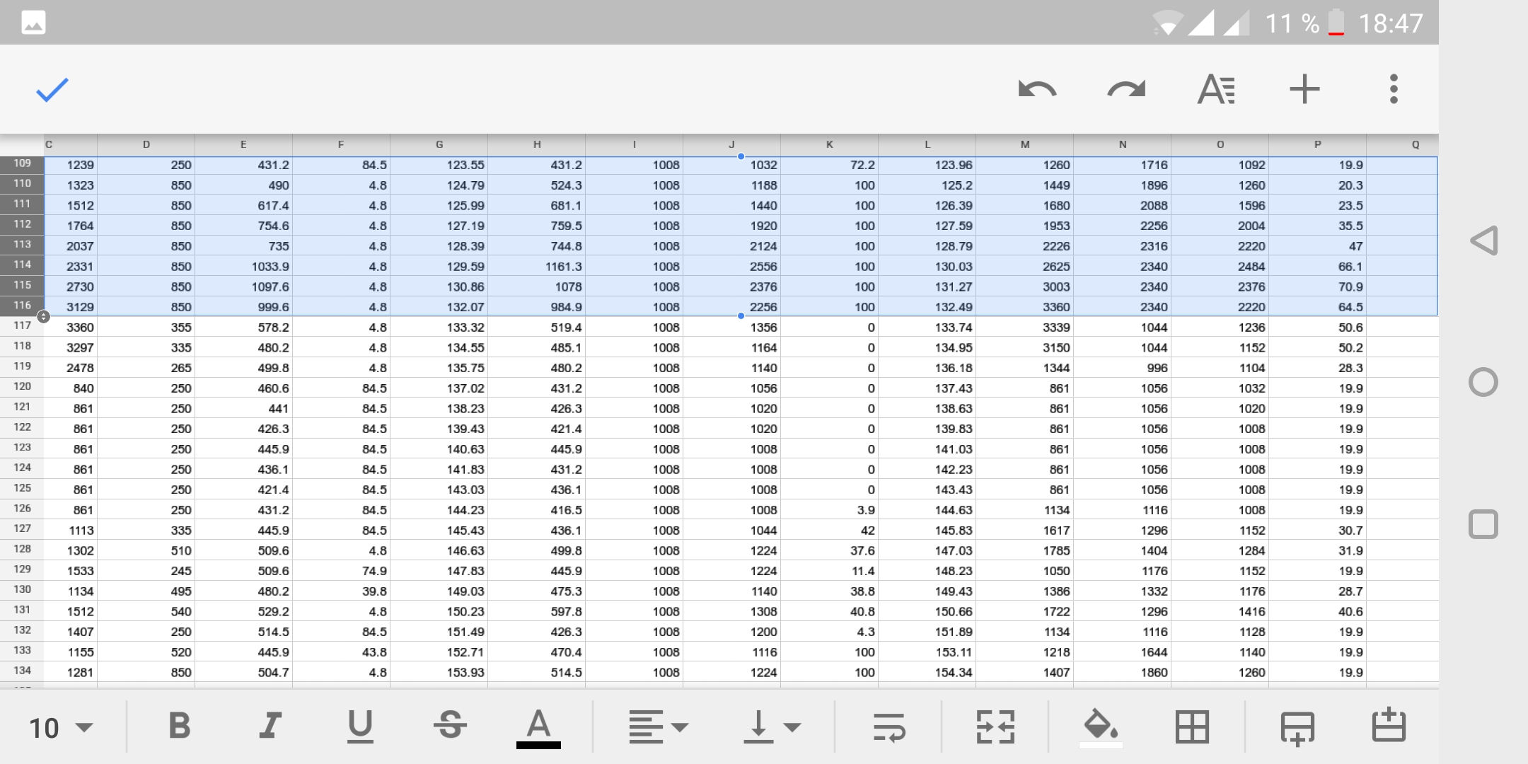Viewport: 1528px width, 764px height.
Task: Expand horizontal alignment options
Action: coord(658,727)
